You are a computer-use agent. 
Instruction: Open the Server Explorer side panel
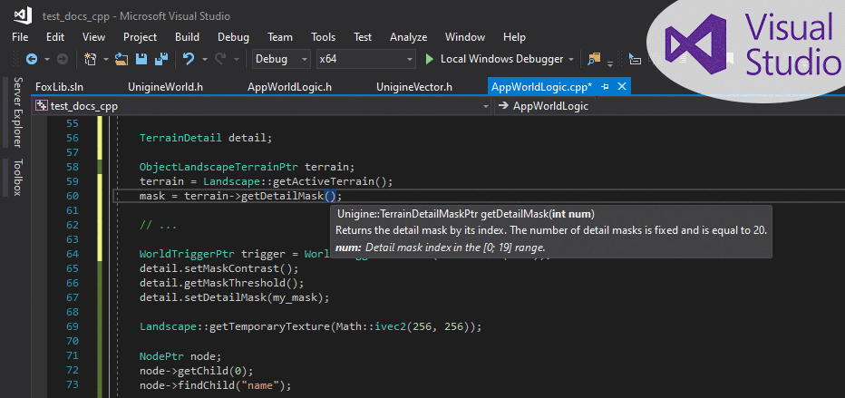[17, 112]
